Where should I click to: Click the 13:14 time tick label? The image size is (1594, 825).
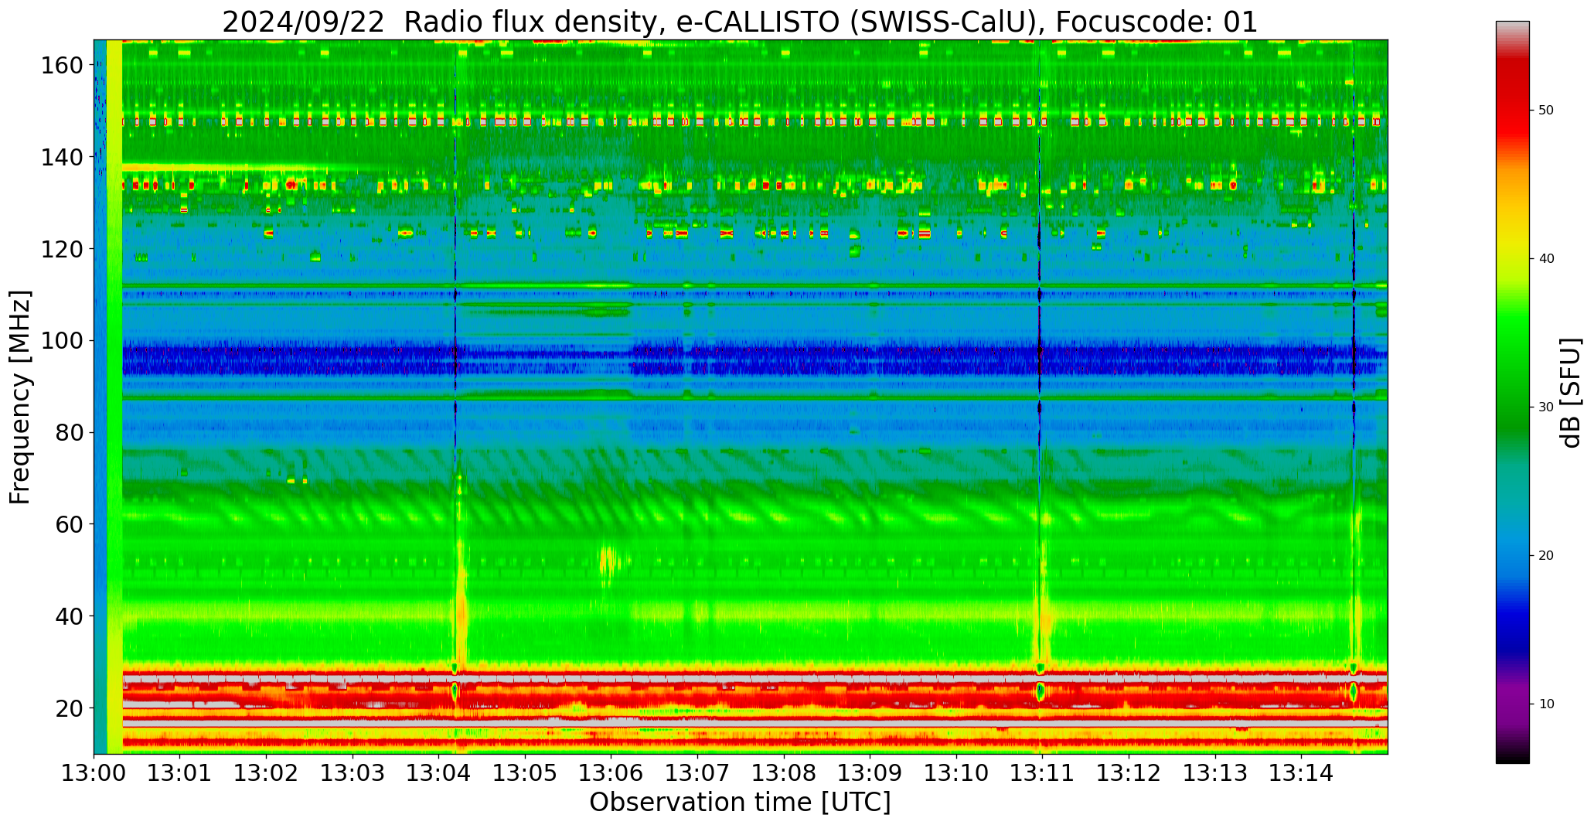coord(1301,772)
